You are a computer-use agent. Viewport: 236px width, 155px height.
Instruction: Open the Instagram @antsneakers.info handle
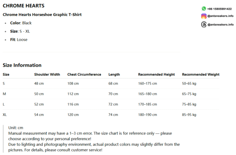coord(220,16)
